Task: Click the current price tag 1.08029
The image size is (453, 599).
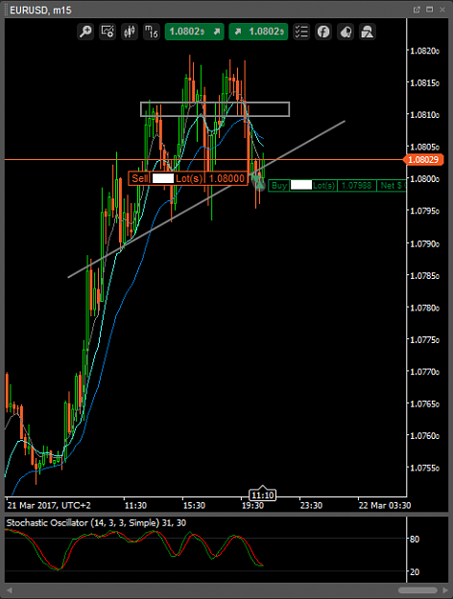Action: tap(423, 160)
